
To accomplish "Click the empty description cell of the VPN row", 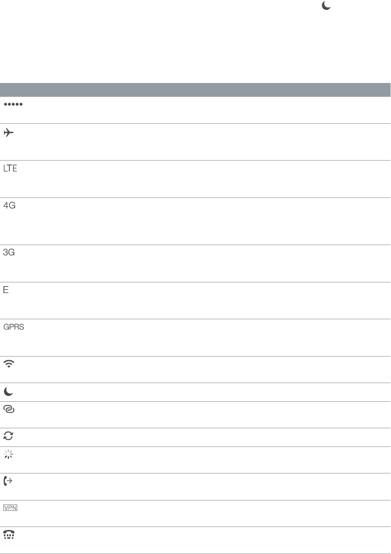I will coord(196,513).
